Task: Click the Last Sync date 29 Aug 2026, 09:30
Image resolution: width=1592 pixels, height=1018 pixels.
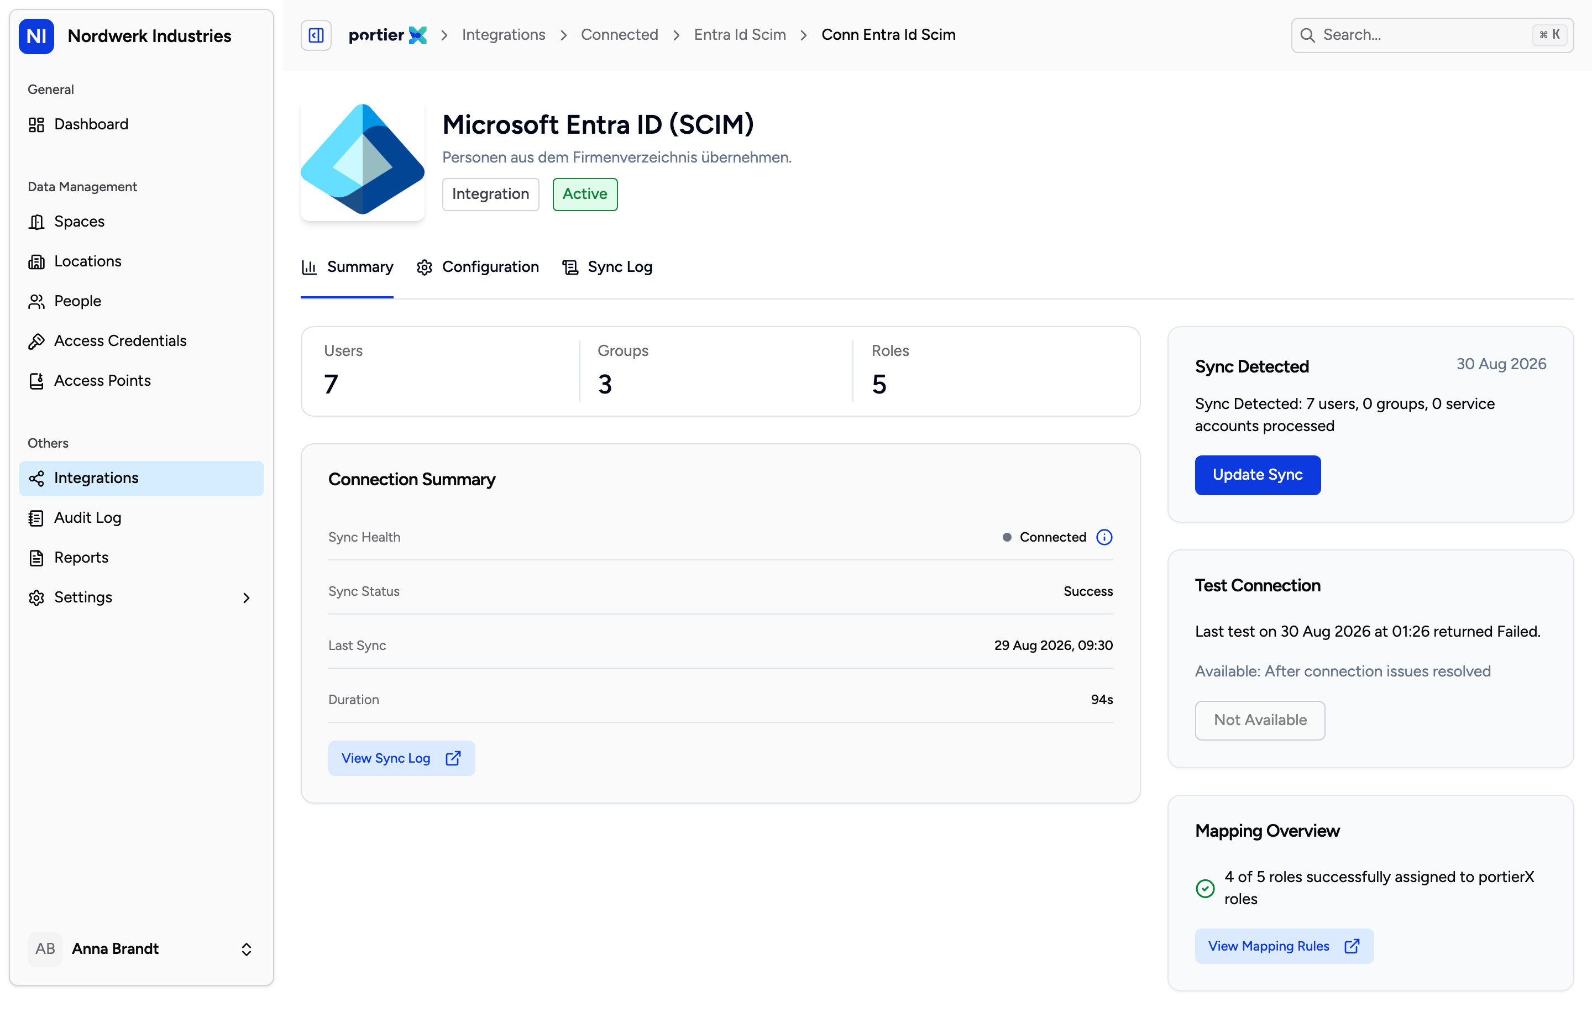Action: (1053, 646)
